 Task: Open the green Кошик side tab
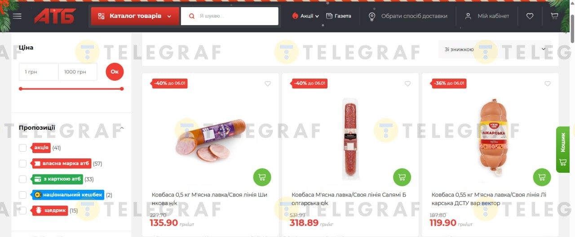pyautogui.click(x=563, y=149)
